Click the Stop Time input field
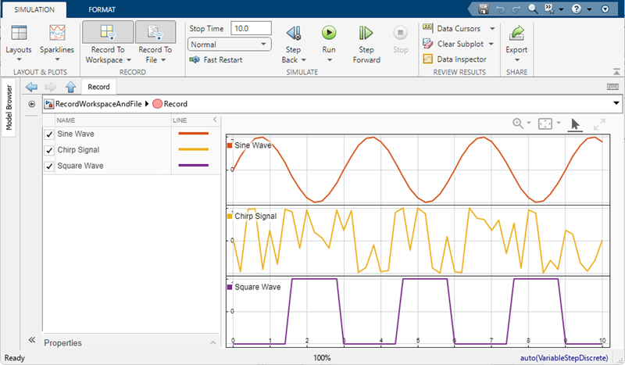This screenshot has width=625, height=365. (x=251, y=28)
